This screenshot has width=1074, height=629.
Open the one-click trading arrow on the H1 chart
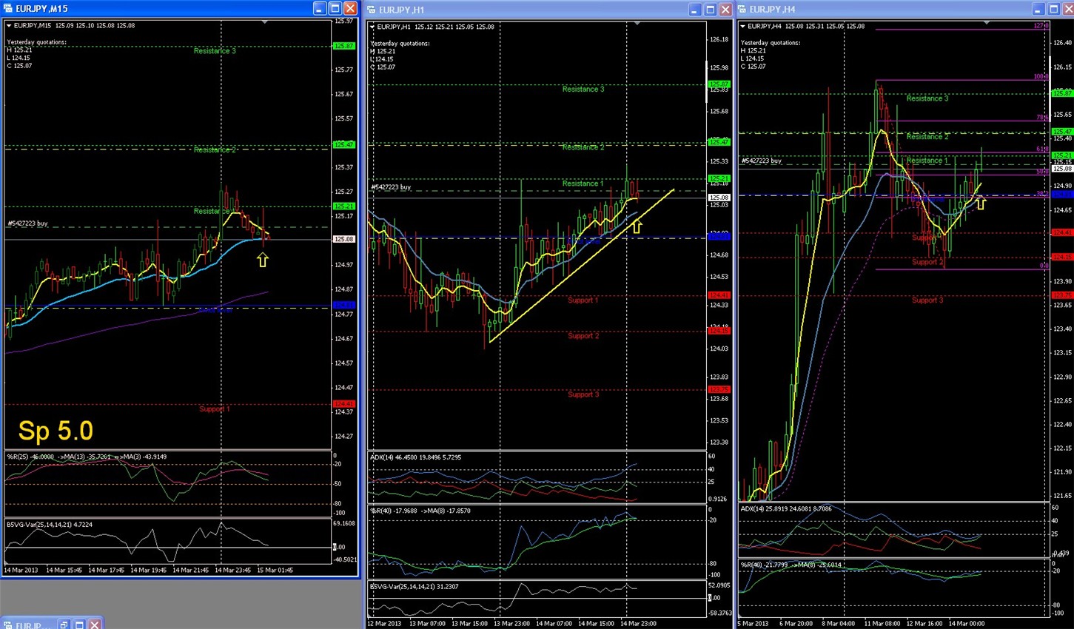tap(372, 27)
